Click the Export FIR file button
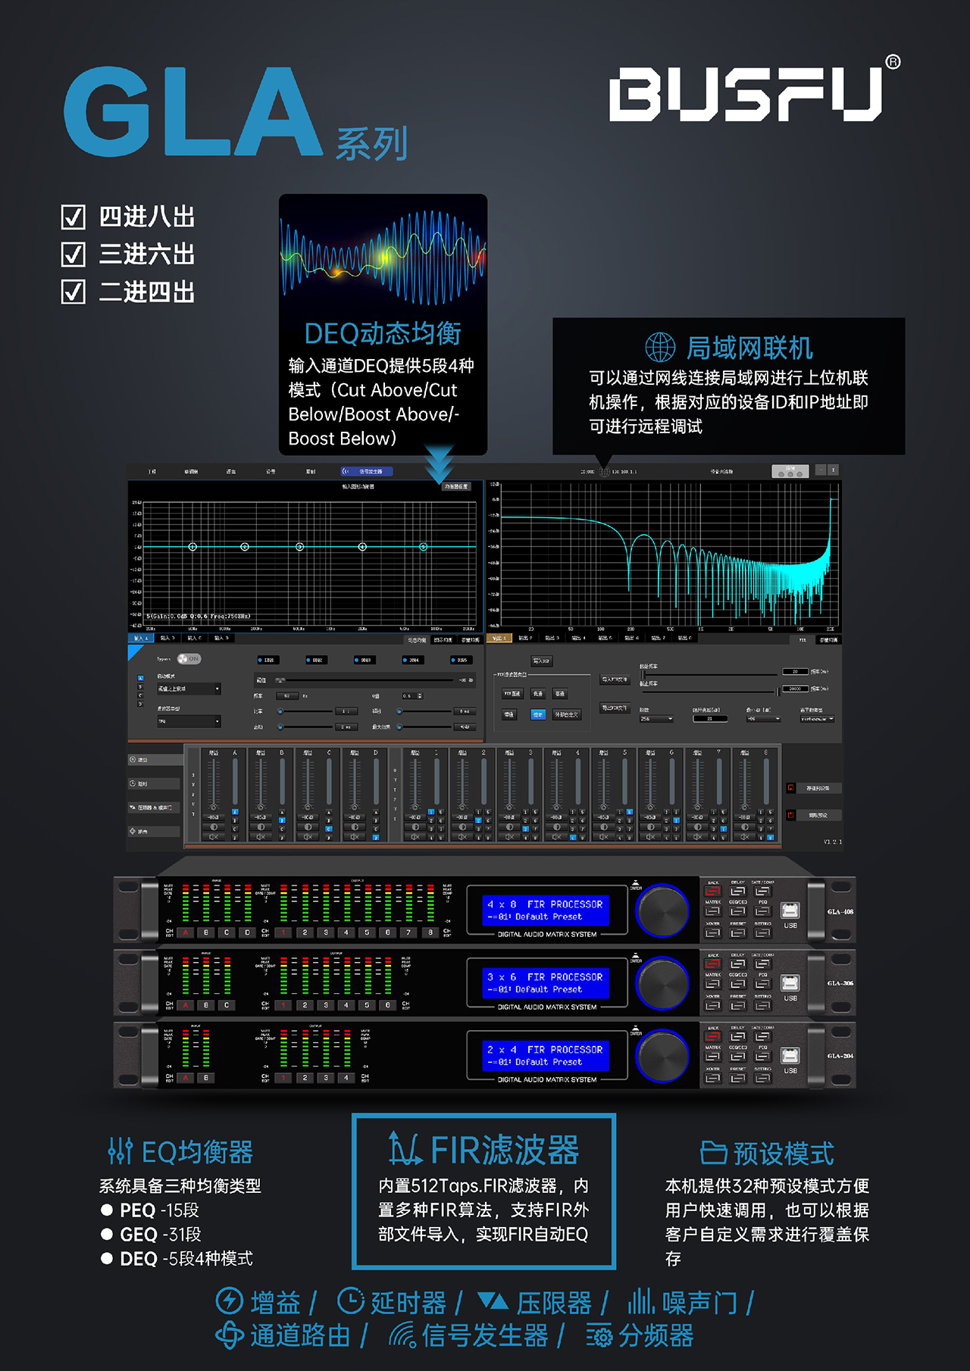 click(614, 708)
